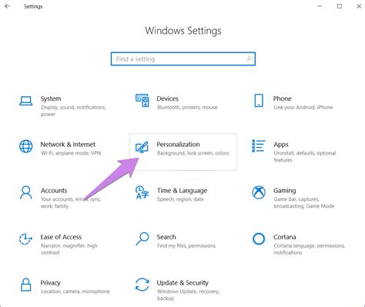Open the Cortana circle icon
The height and width of the screenshot is (307, 365).
click(x=259, y=239)
